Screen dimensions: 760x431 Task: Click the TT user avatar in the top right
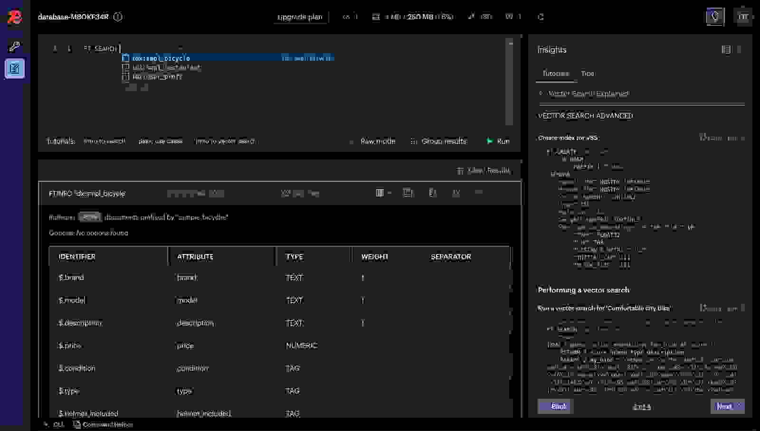pos(744,16)
